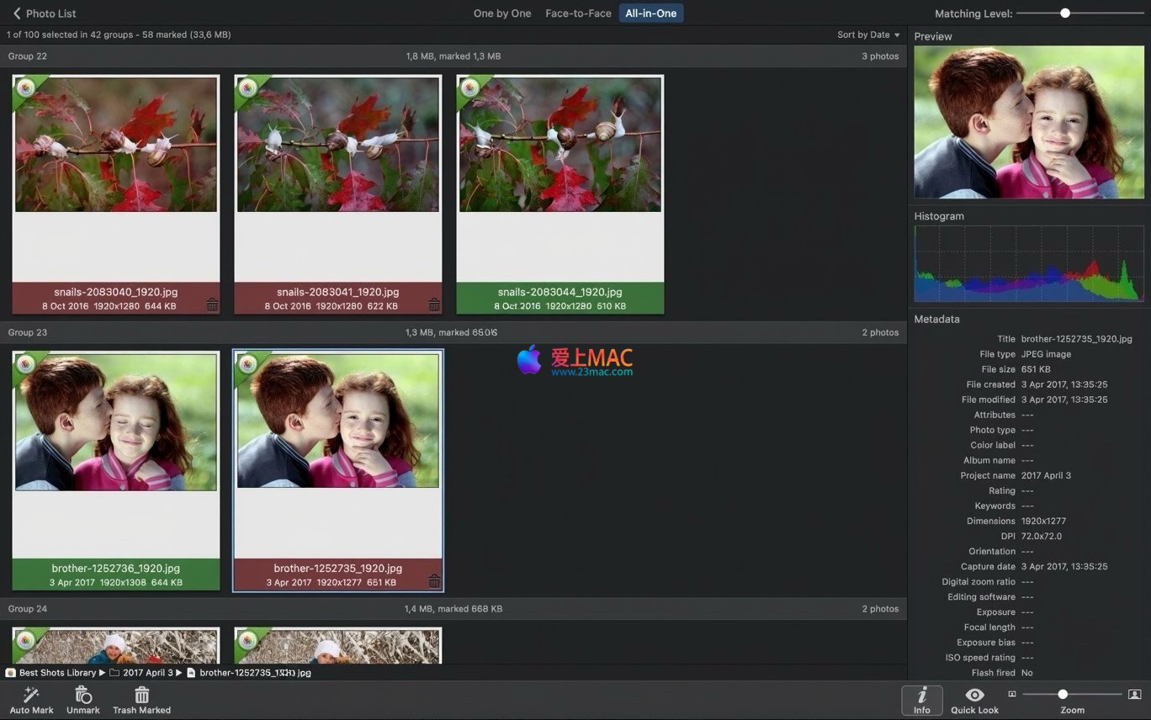1151x720 pixels.
Task: Open the Sort by Date dropdown
Action: click(x=867, y=34)
